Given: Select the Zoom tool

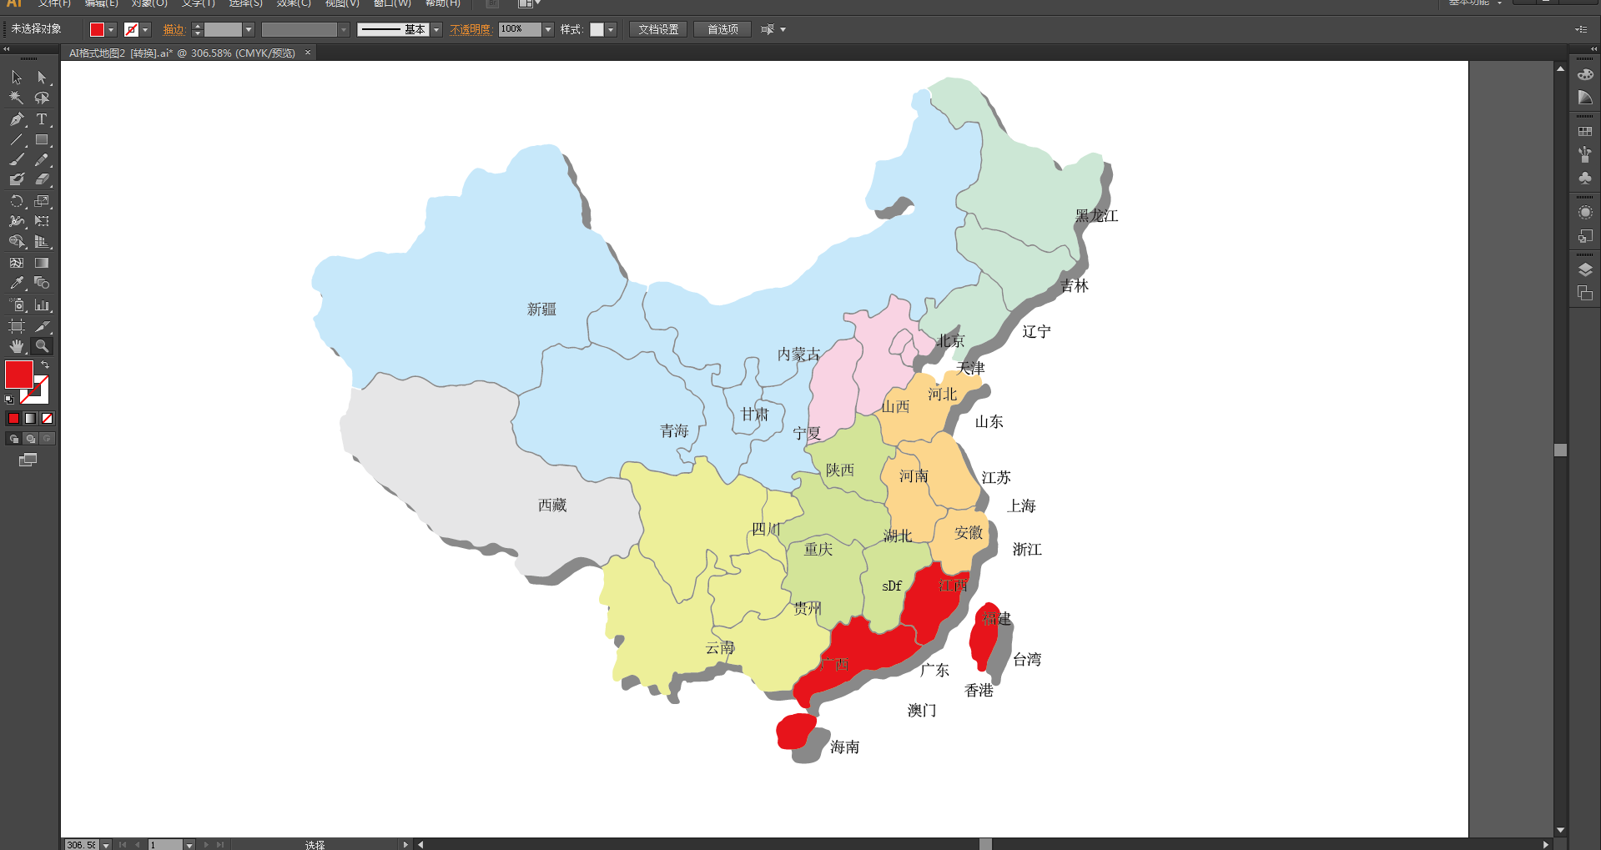Looking at the screenshot, I should pos(42,346).
